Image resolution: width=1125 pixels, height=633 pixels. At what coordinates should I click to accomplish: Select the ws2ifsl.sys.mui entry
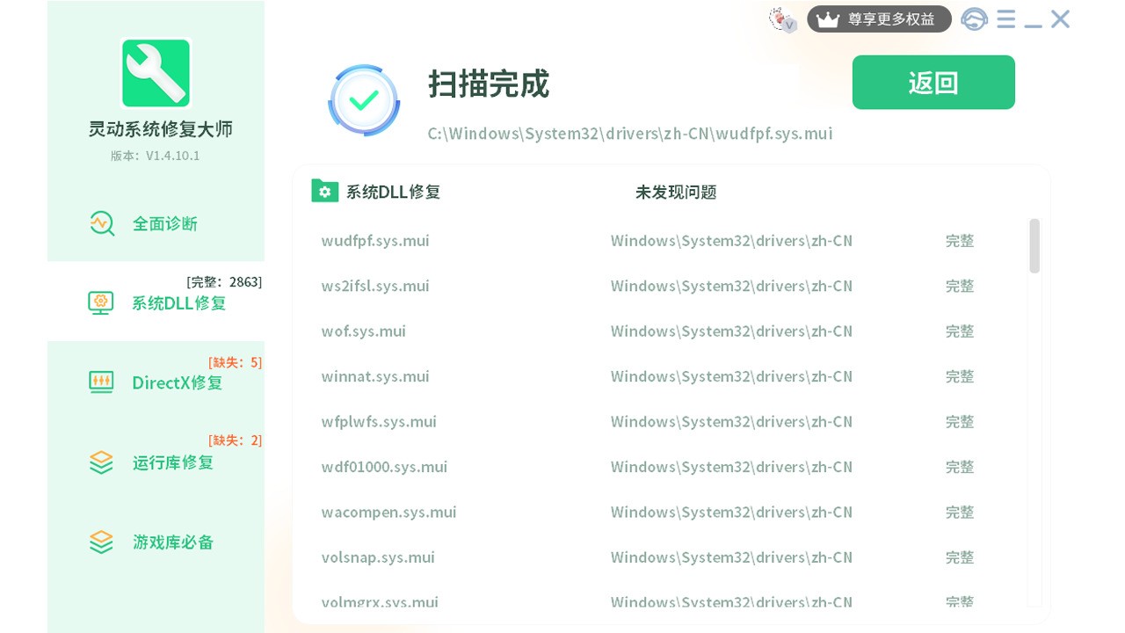(375, 286)
